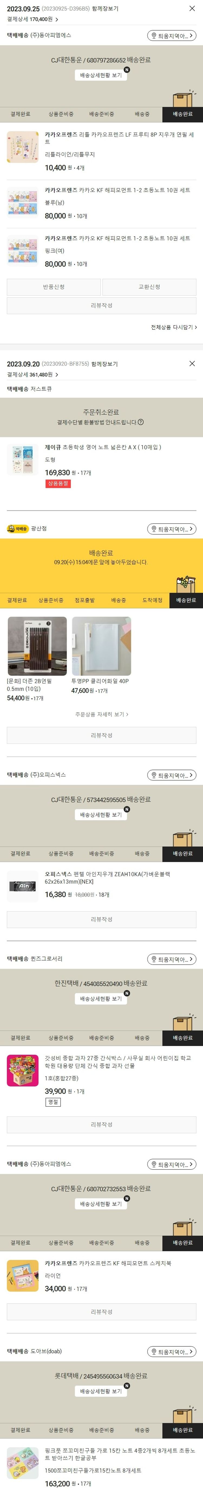This screenshot has width=203, height=1494.
Task: Expand 결제상세 170,400원 payment details
Action: pos(32,19)
